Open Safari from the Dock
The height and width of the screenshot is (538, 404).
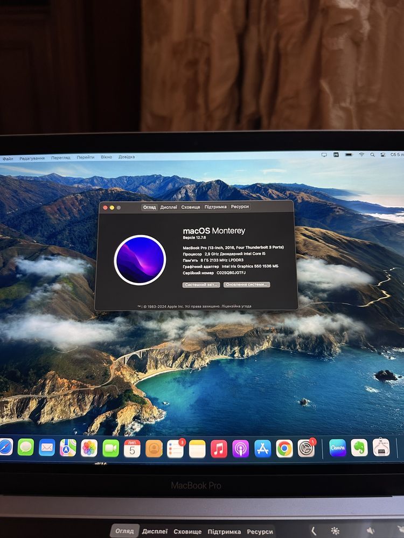(5, 447)
